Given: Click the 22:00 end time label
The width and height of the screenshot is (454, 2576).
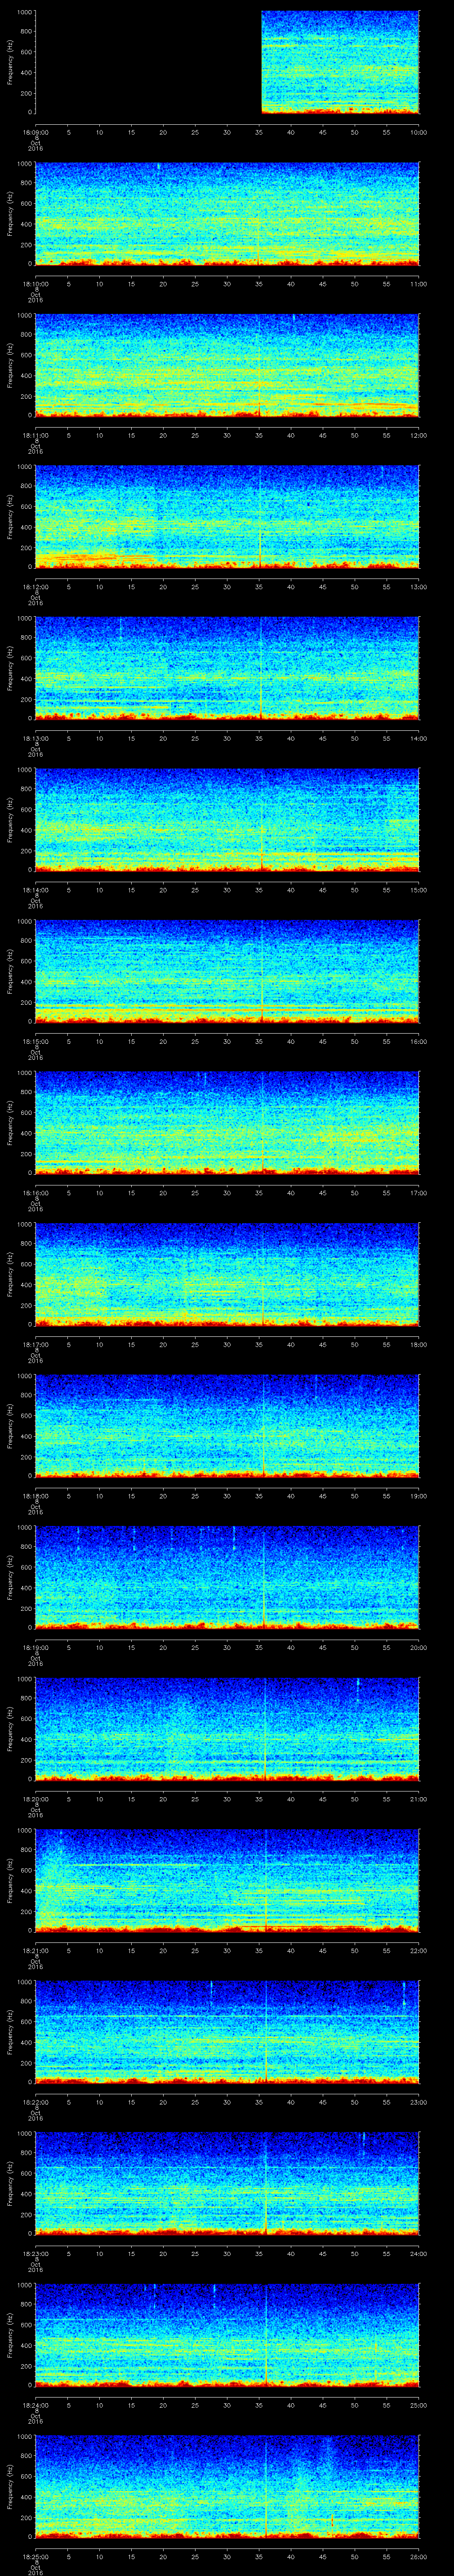Looking at the screenshot, I should pos(418,1950).
